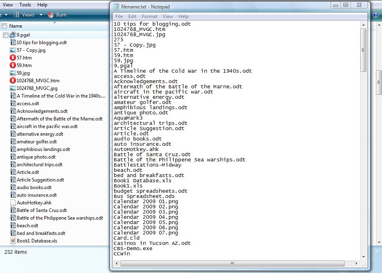Click the 9.pgal gallery icon
Image resolution: width=382 pixels, height=273 pixels.
point(13,35)
